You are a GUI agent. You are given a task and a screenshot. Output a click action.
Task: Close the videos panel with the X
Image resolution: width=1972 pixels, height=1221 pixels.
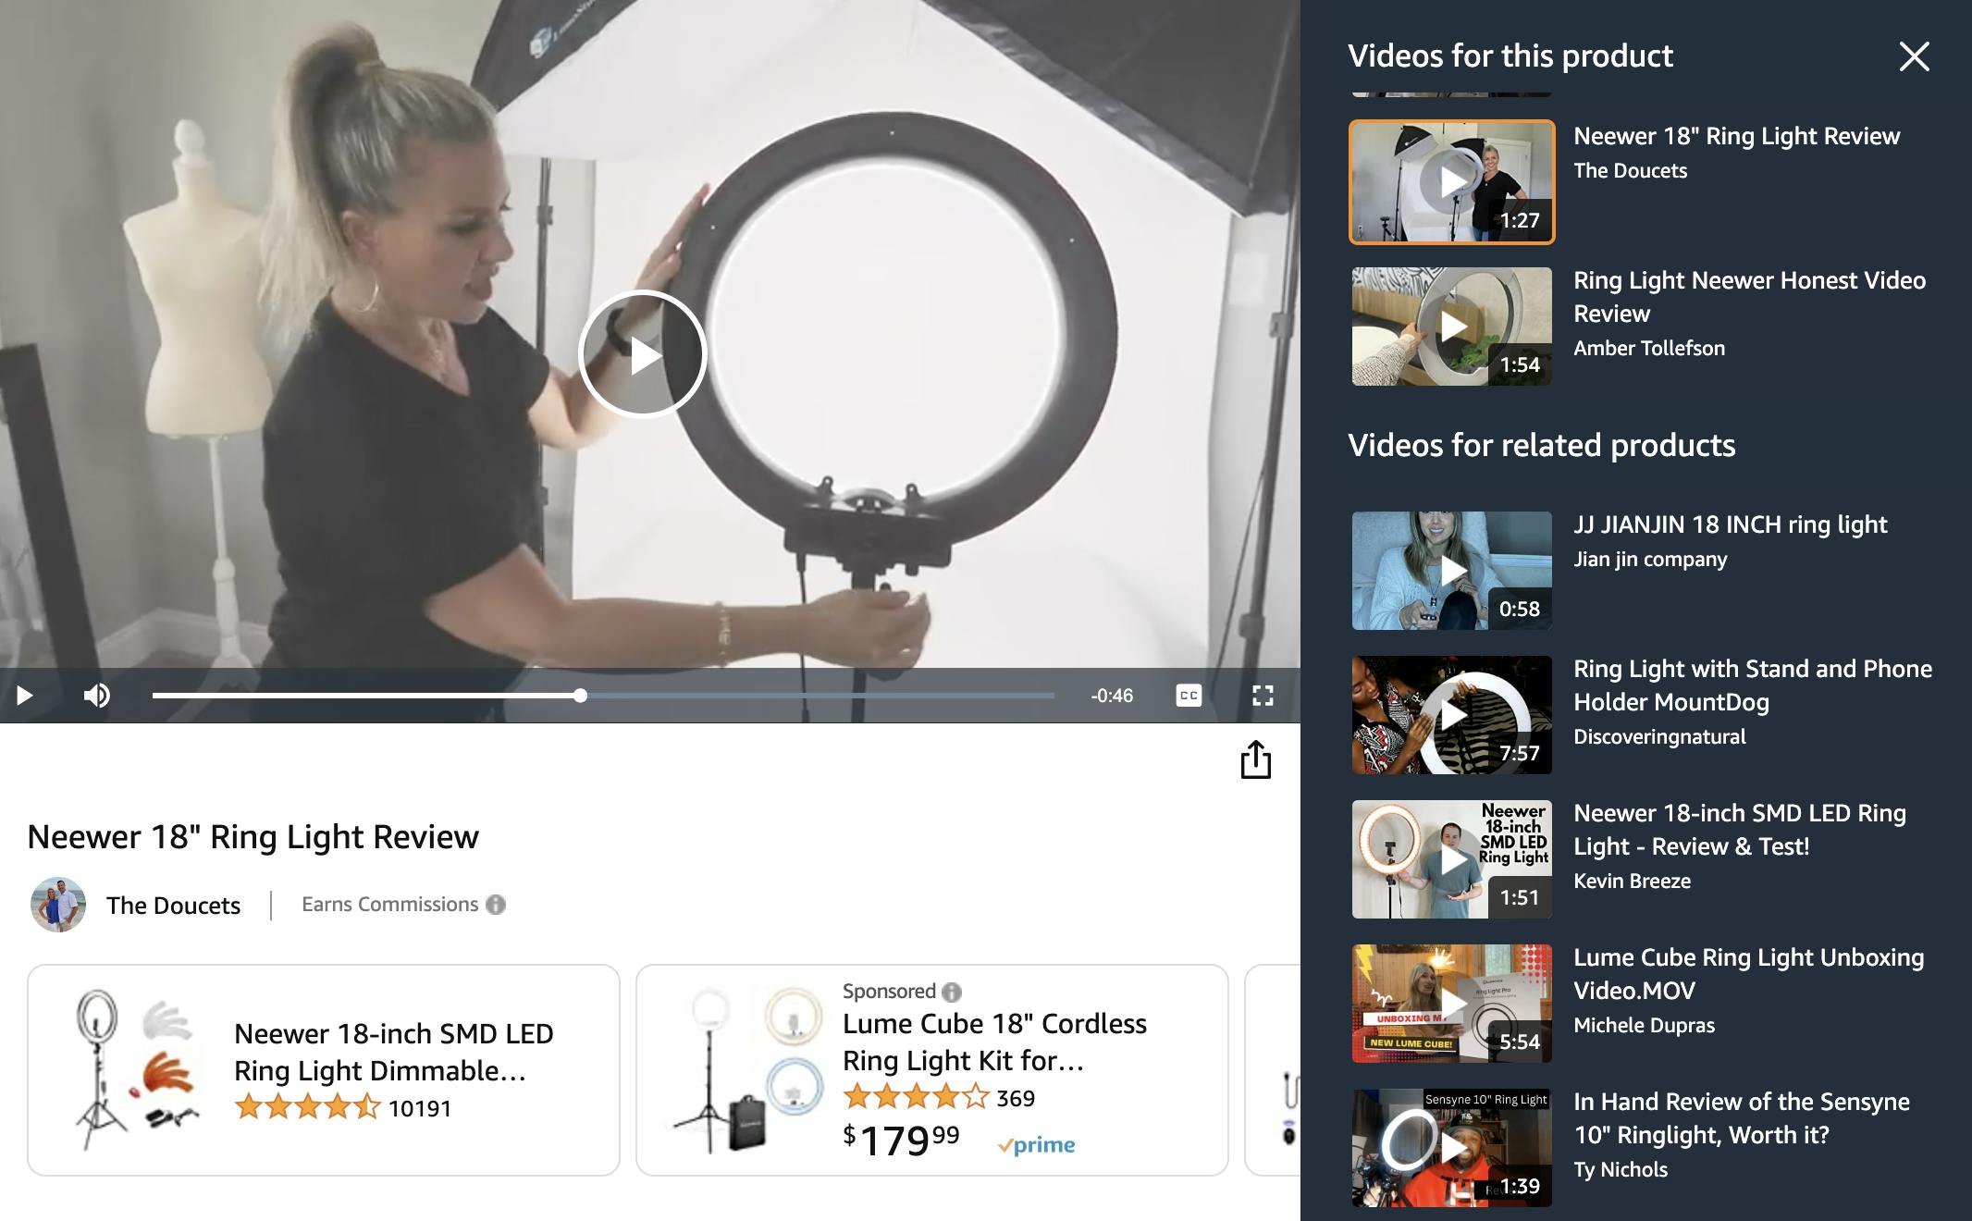(x=1914, y=56)
